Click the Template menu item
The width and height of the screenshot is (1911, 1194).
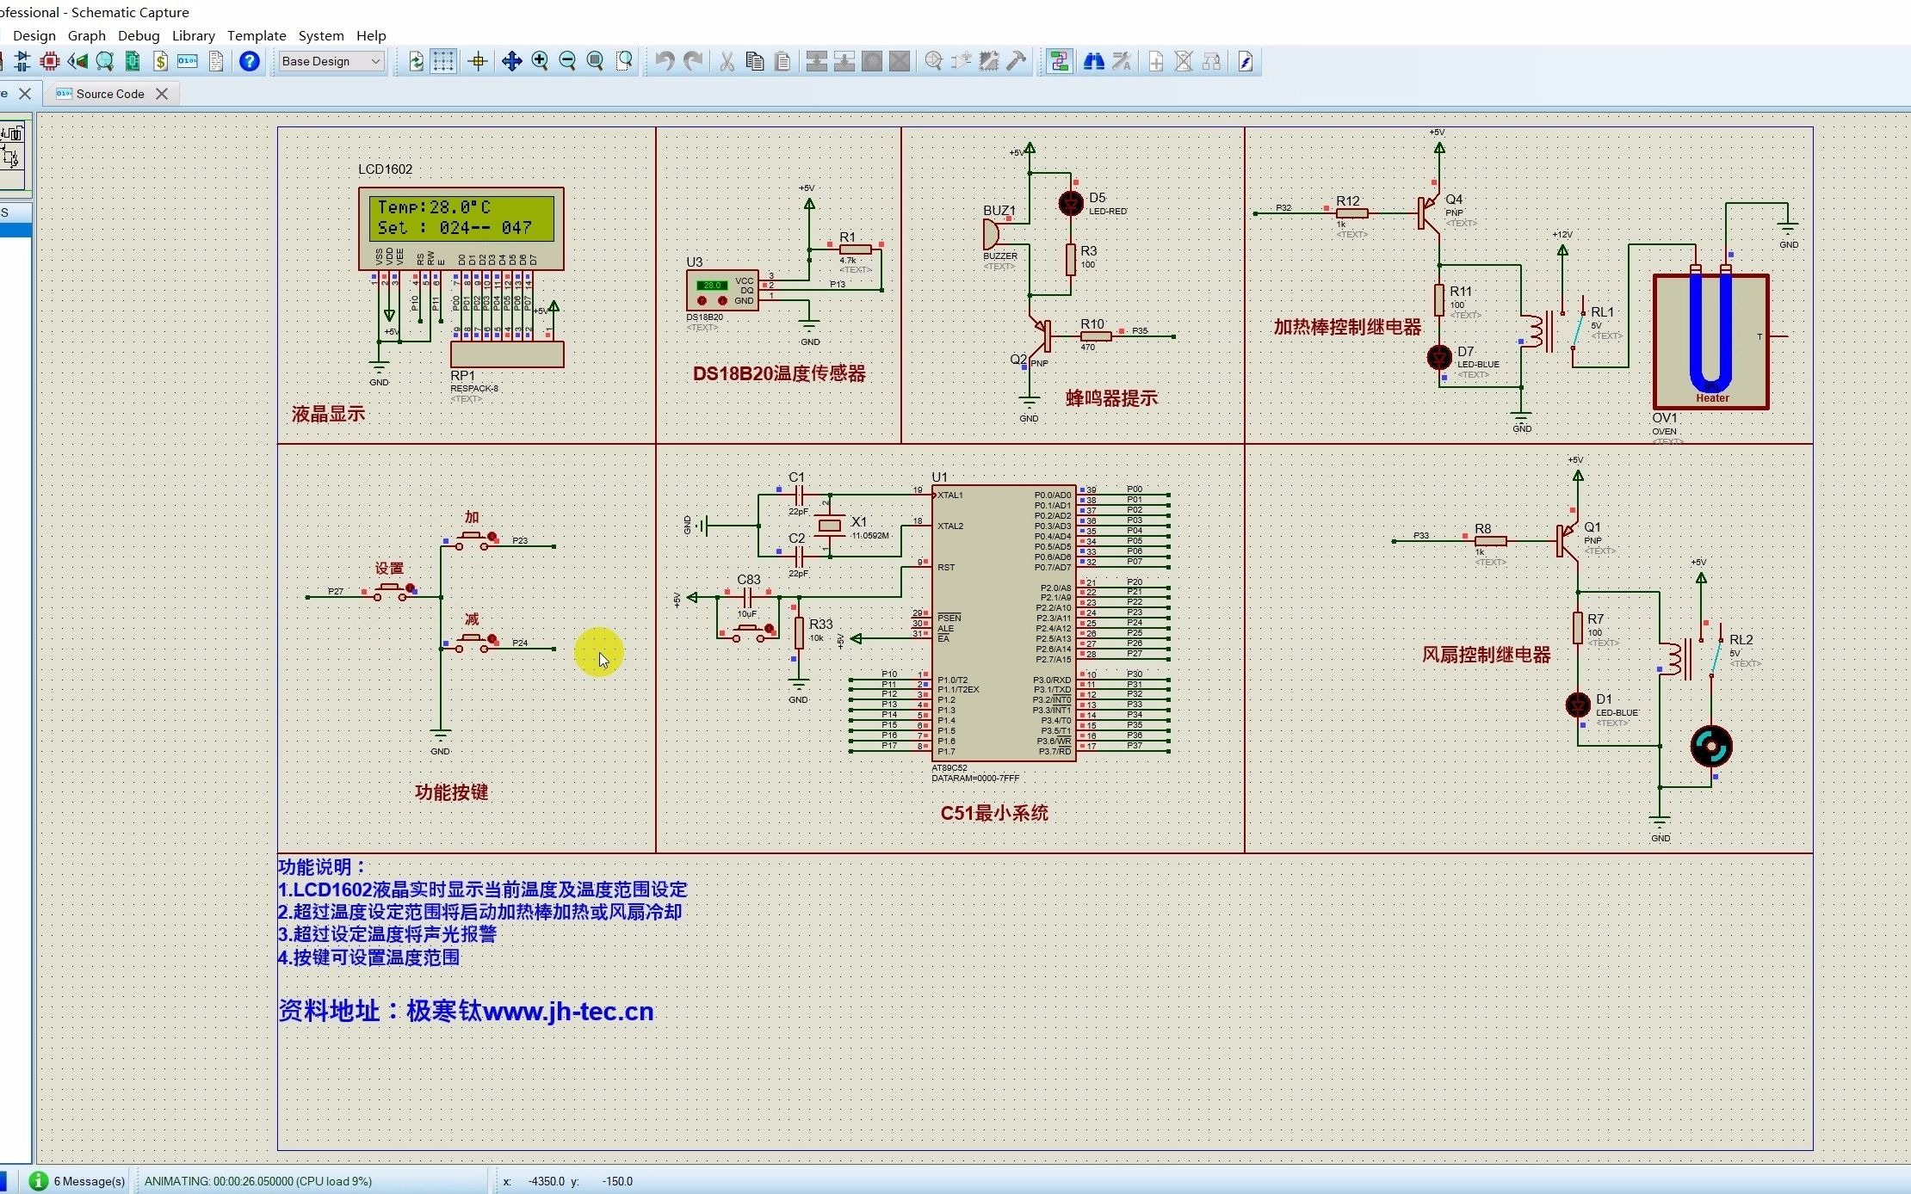point(256,34)
